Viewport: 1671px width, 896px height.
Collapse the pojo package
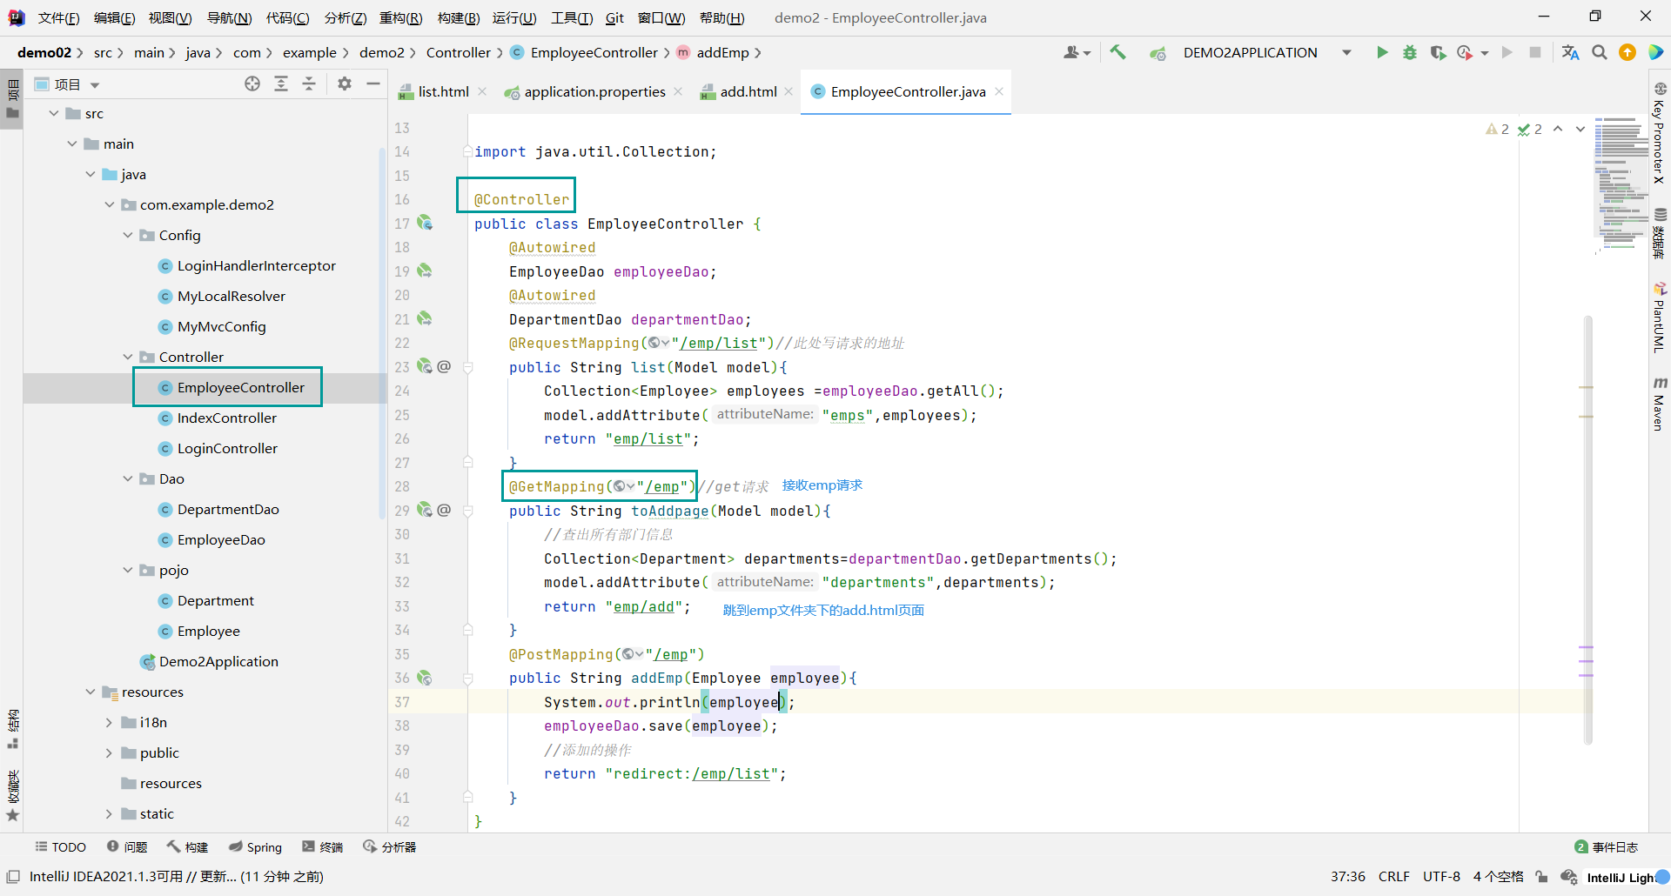128,570
